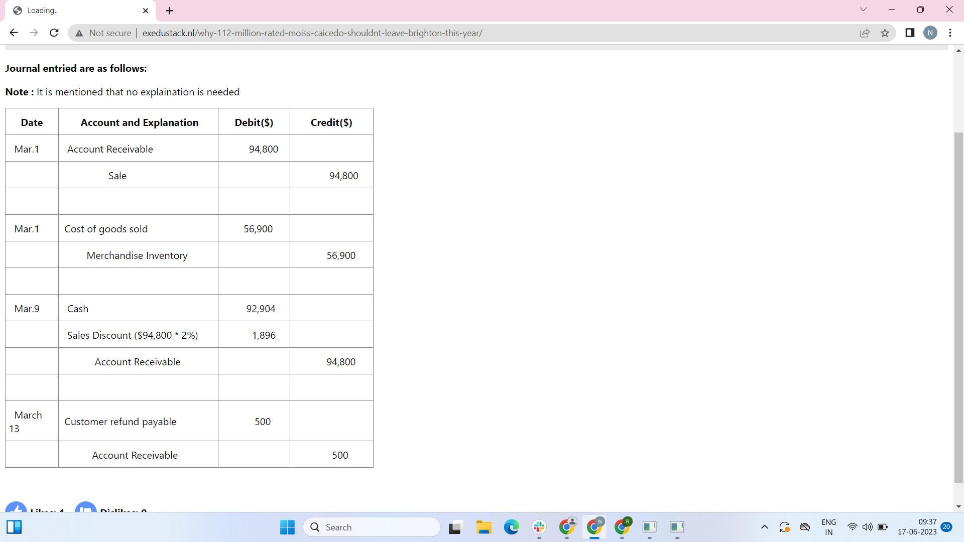Switch to active Chrome N profile window
The image size is (964, 542).
594,527
